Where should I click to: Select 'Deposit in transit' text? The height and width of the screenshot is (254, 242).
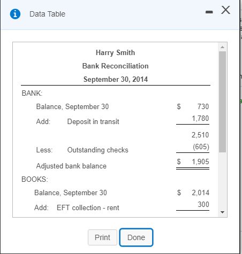pos(93,121)
